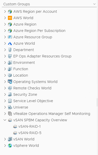Expand the Department group
Viewport: 98px width, 155px height.
pos(5,50)
